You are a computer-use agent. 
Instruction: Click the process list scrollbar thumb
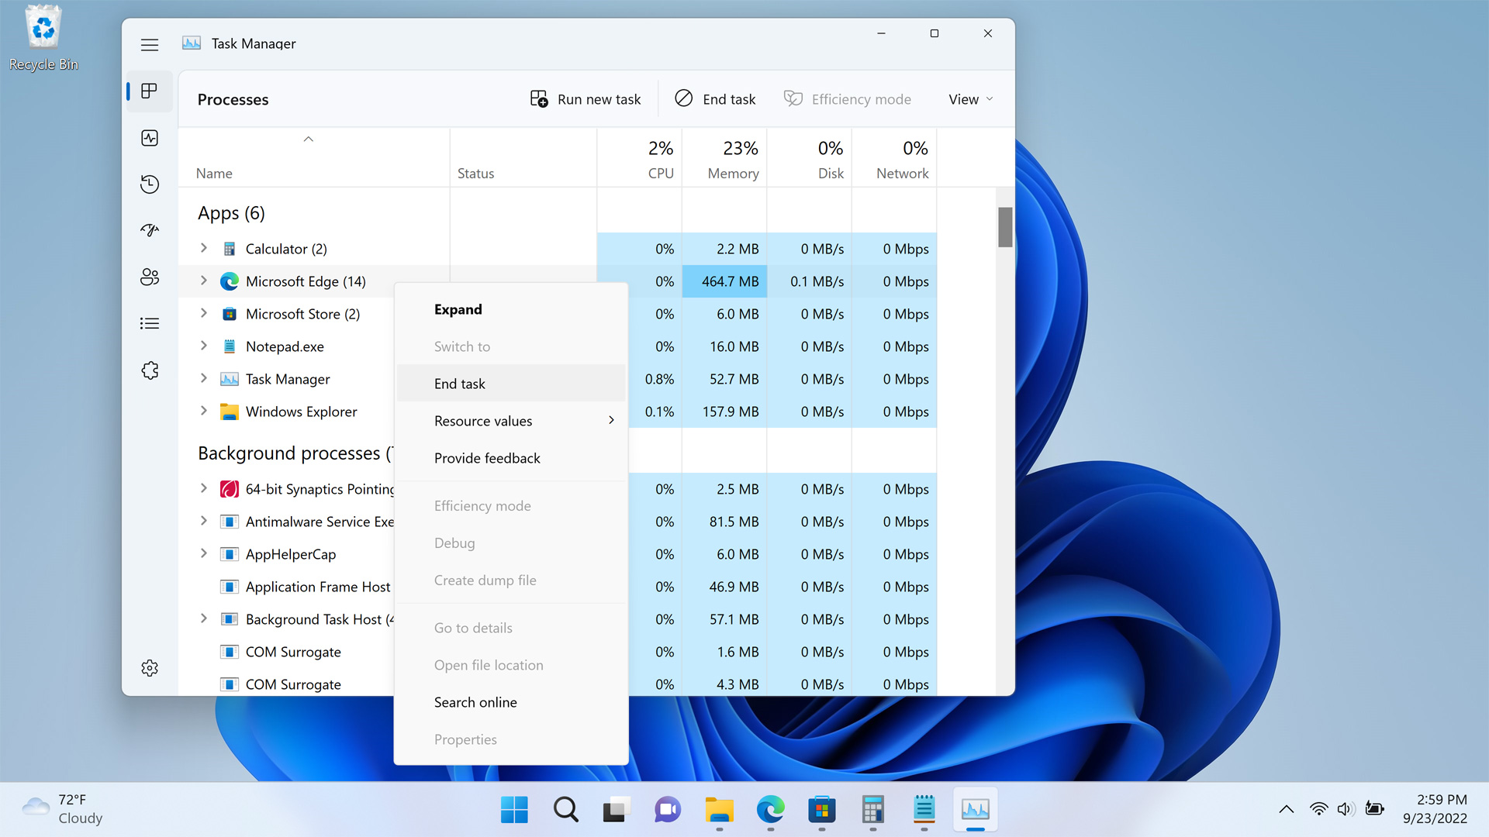point(1005,227)
